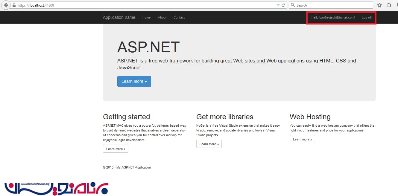
Task: Click the Application name brand link
Action: [119, 17]
